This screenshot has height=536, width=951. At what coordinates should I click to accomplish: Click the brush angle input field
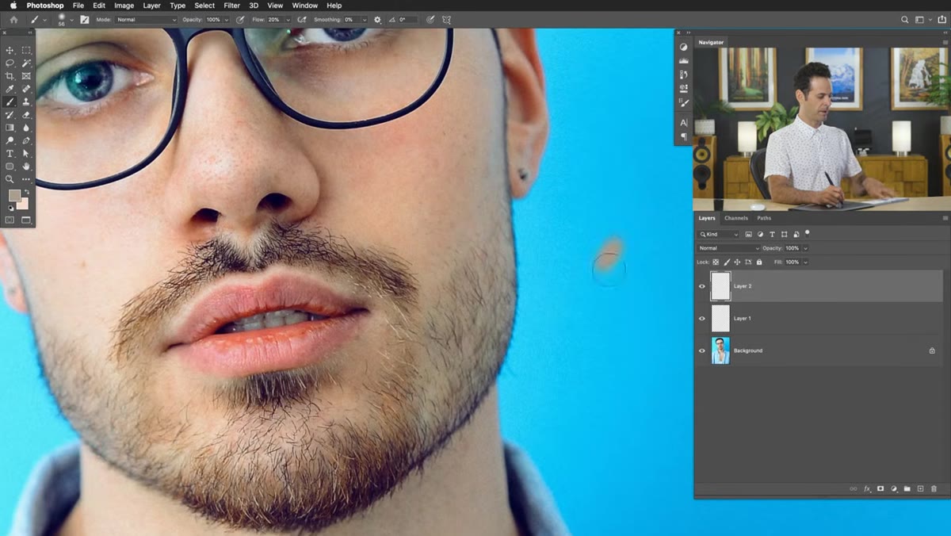(407, 19)
